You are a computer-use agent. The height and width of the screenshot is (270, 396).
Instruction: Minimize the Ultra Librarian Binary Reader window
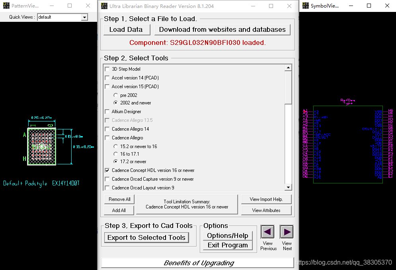click(253, 6)
